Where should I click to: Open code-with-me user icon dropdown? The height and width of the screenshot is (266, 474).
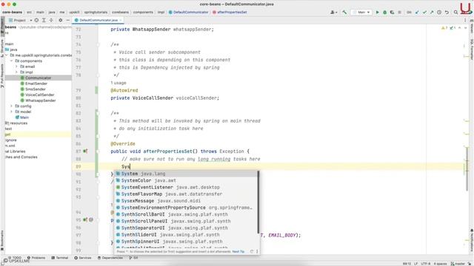333,13
